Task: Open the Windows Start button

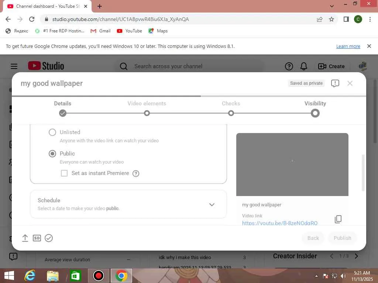Action: pos(9,276)
